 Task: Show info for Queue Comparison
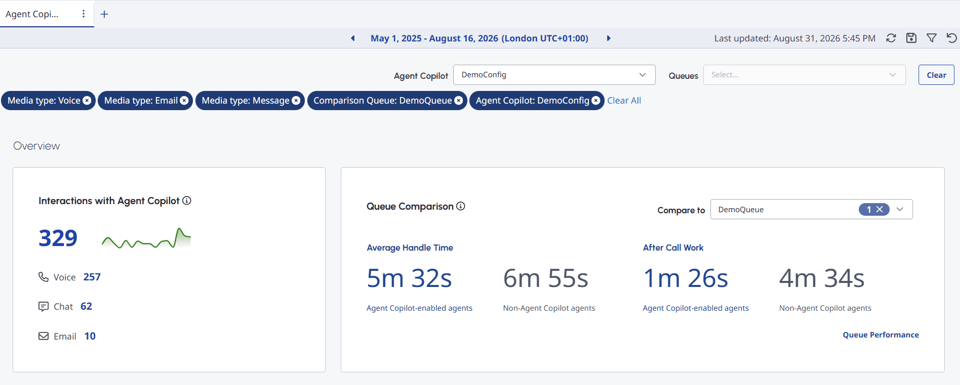(x=461, y=206)
